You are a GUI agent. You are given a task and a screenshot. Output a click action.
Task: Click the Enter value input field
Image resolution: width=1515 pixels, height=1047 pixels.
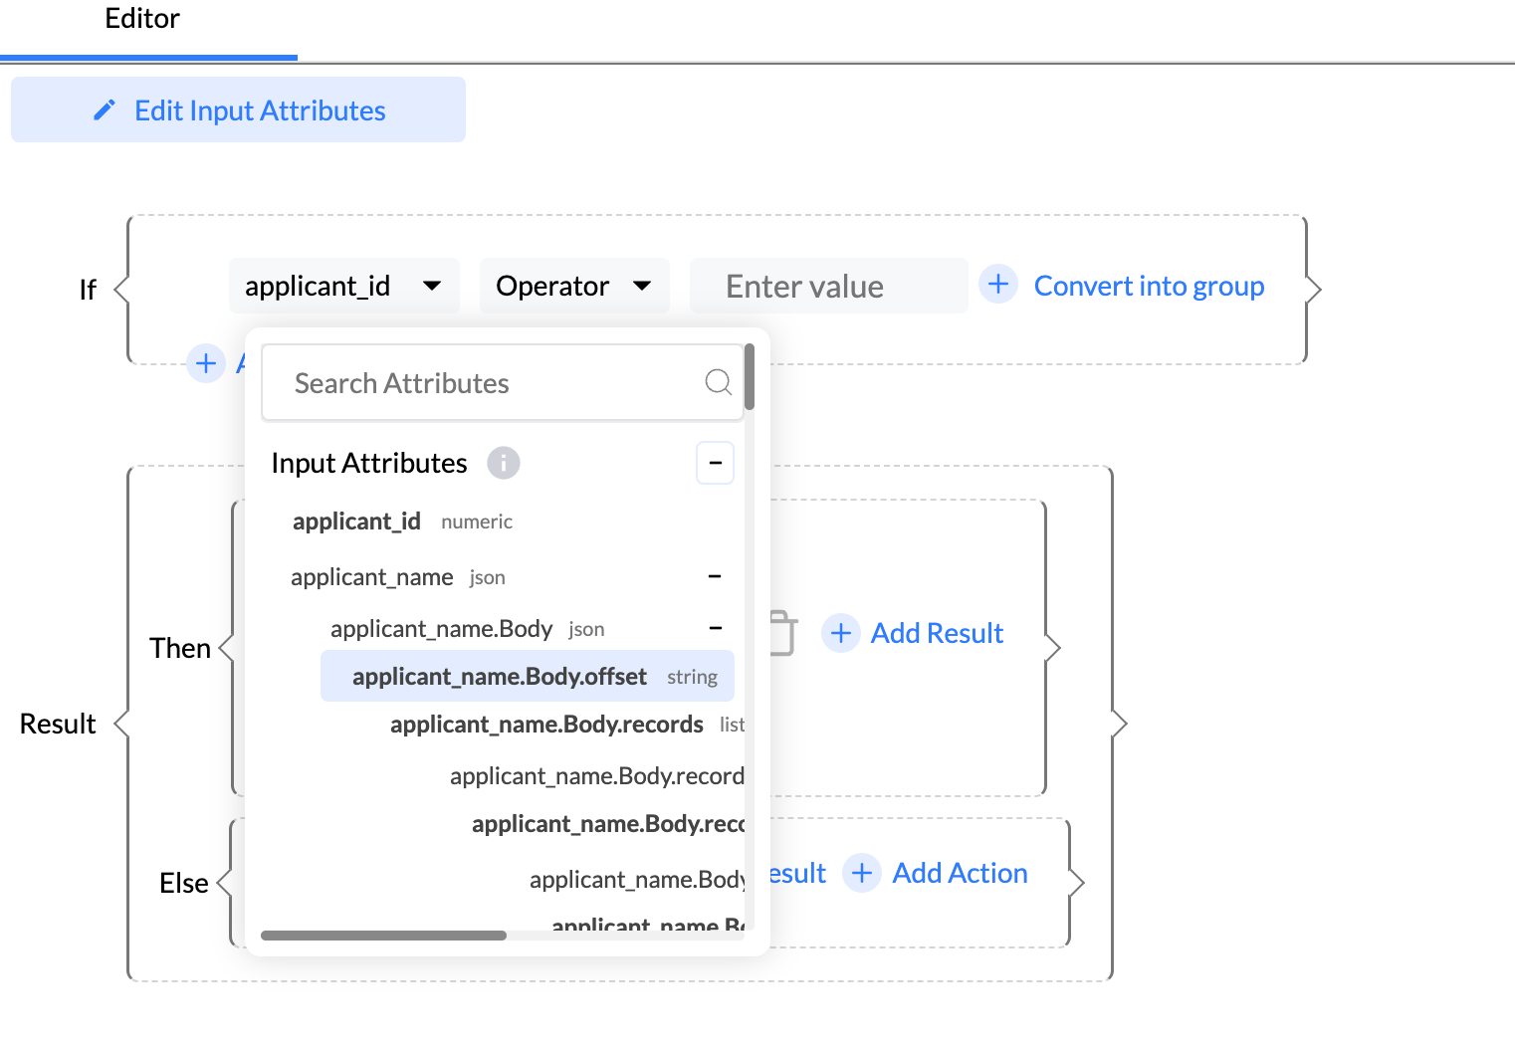click(827, 287)
